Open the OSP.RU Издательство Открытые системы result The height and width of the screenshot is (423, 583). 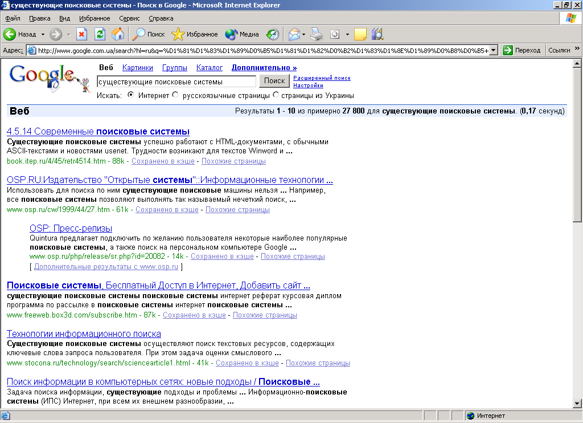[170, 180]
